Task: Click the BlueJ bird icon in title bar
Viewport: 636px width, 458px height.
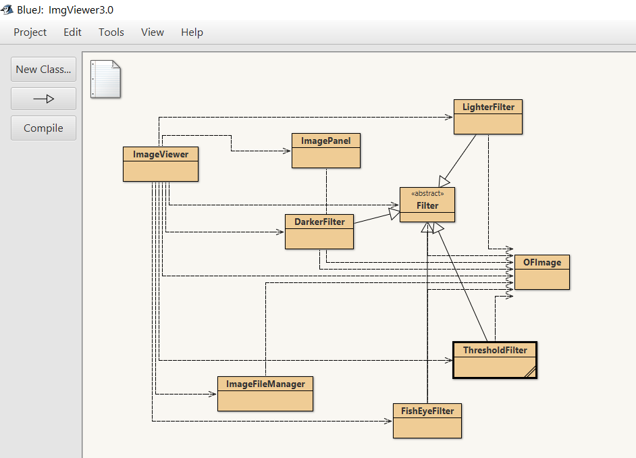Action: tap(7, 9)
